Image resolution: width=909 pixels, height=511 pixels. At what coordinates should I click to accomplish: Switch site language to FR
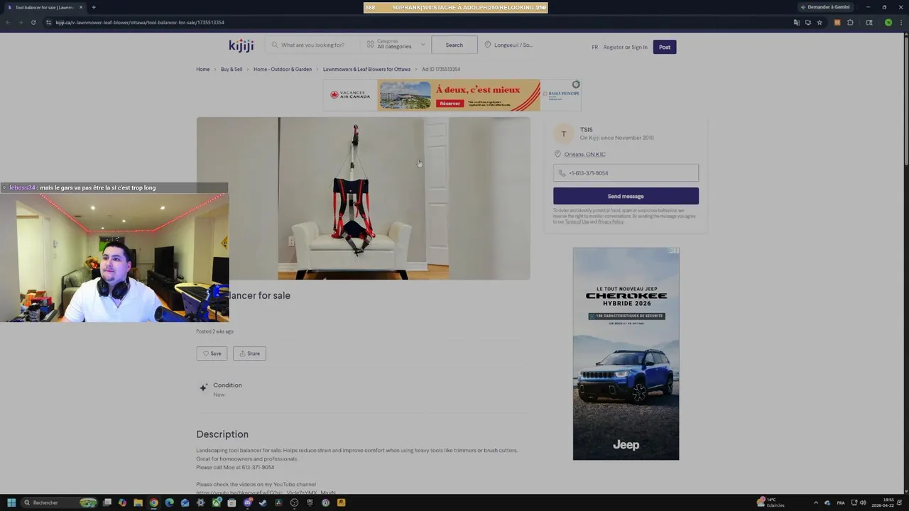pos(594,47)
